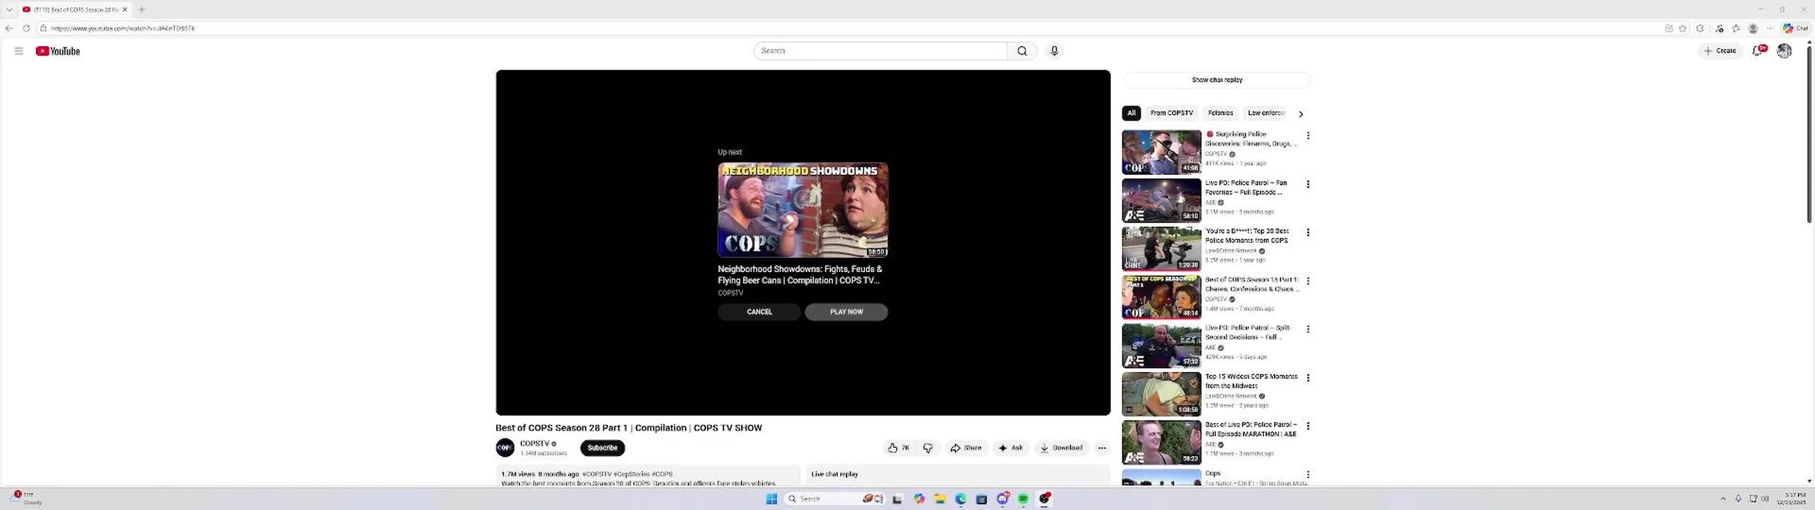1815x510 pixels.
Task: Open the COPSTV channel avatar
Action: 505,448
